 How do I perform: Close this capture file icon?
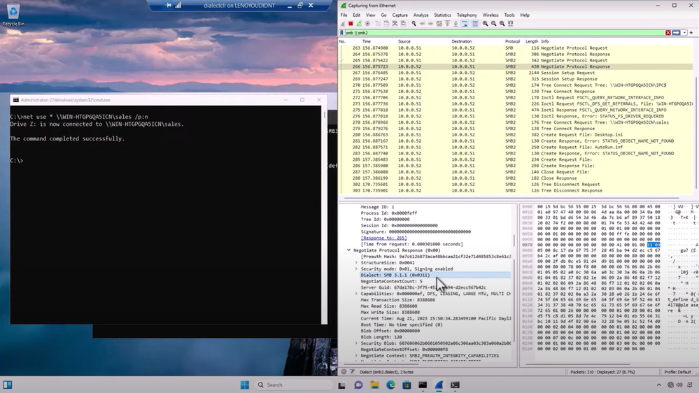pos(395,24)
